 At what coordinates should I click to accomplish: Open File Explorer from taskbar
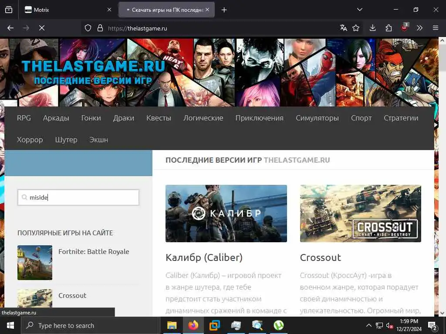pyautogui.click(x=172, y=325)
